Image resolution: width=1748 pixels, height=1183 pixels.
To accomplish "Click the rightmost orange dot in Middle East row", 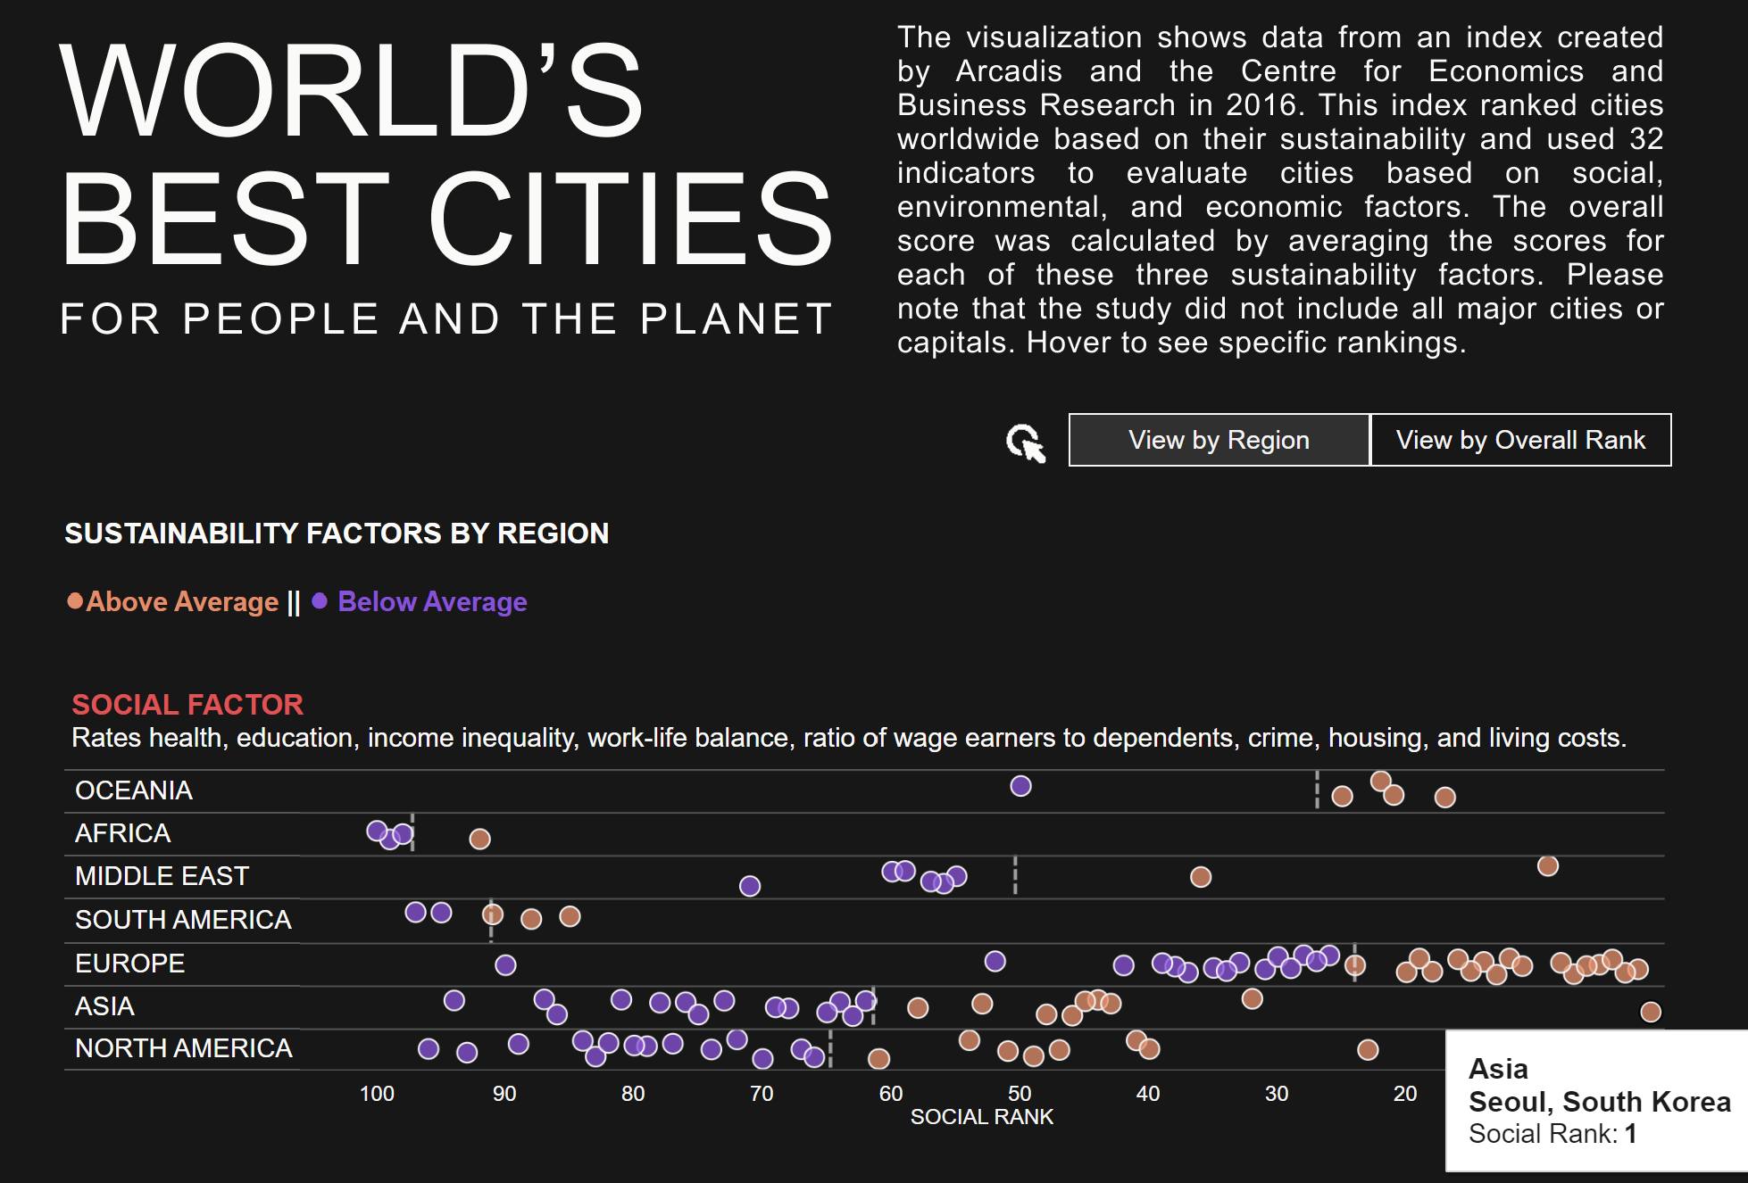I will 1548,865.
